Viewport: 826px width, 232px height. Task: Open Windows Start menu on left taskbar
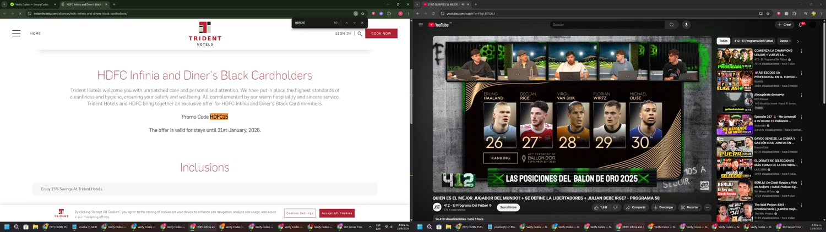(x=7, y=227)
